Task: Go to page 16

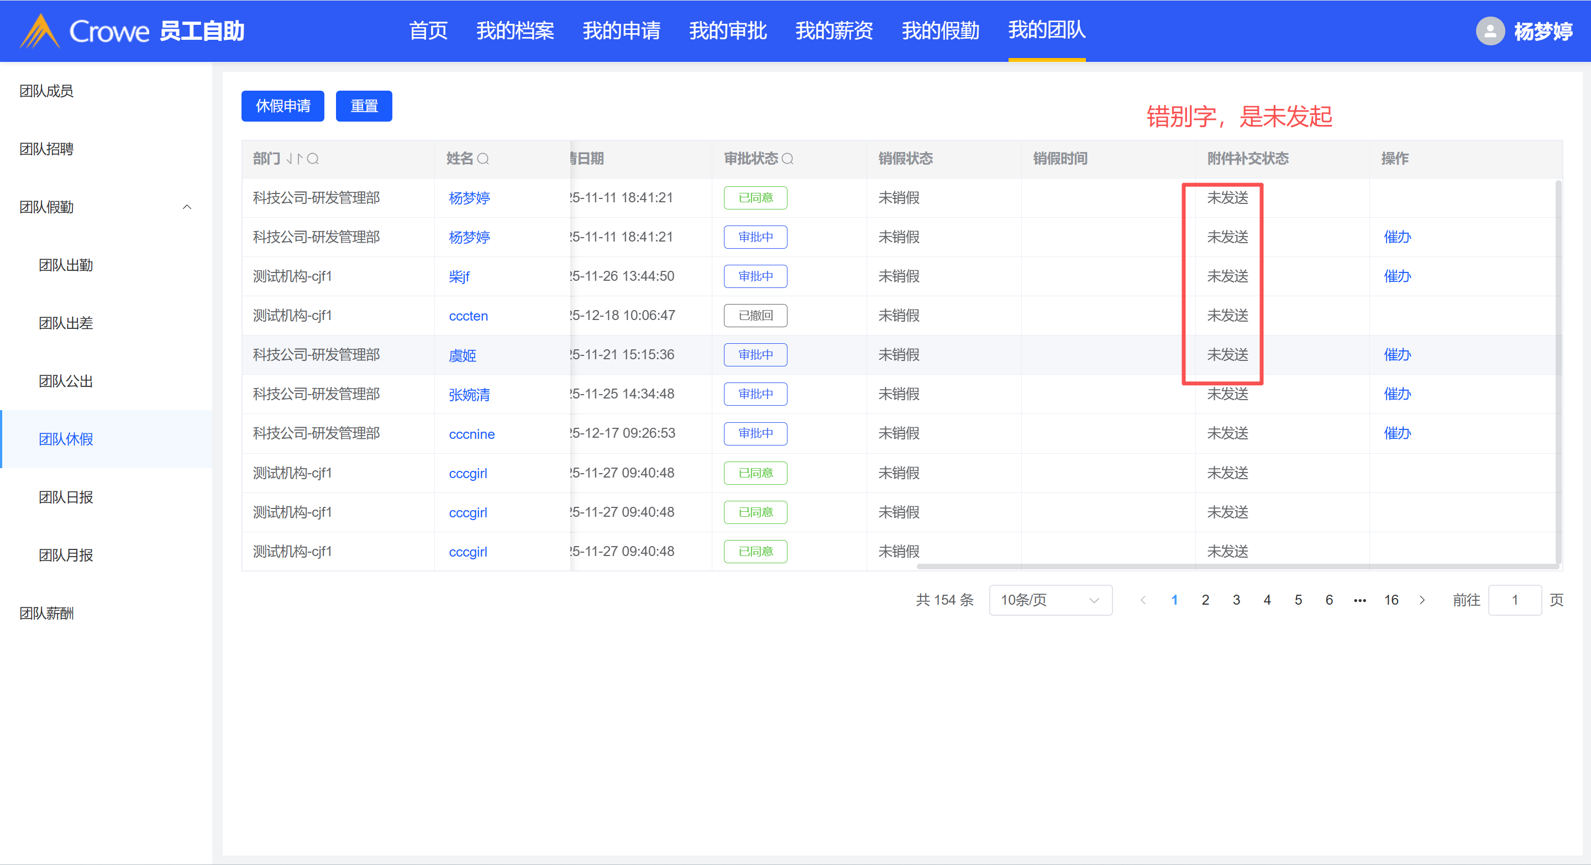Action: [1391, 600]
